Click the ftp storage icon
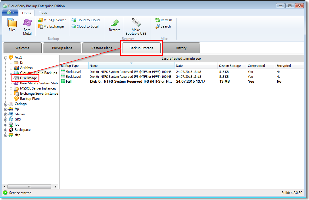 tap(11, 109)
